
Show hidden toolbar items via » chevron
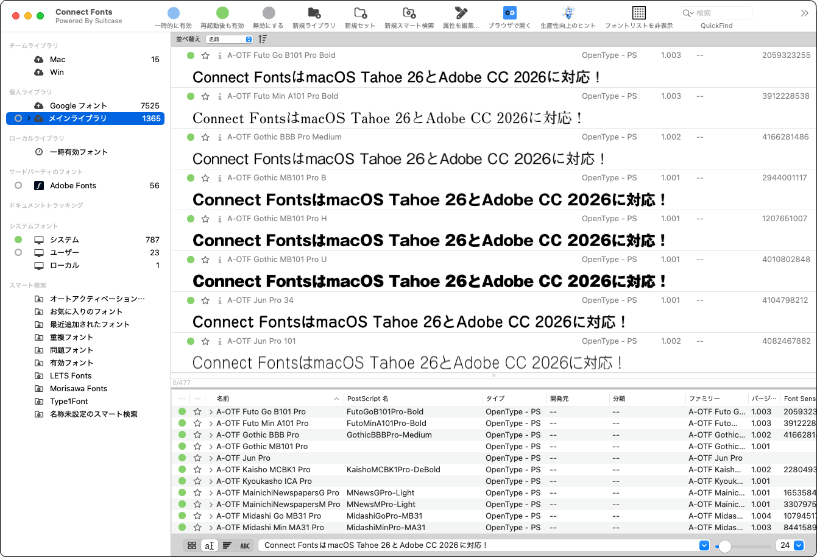[x=804, y=13]
